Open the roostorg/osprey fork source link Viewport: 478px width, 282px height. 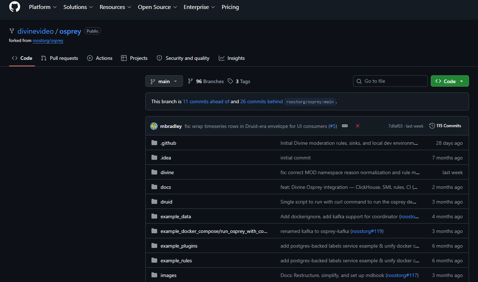pyautogui.click(x=48, y=40)
